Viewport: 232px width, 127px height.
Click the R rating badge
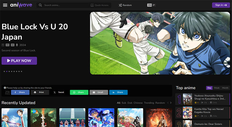click(x=3, y=45)
